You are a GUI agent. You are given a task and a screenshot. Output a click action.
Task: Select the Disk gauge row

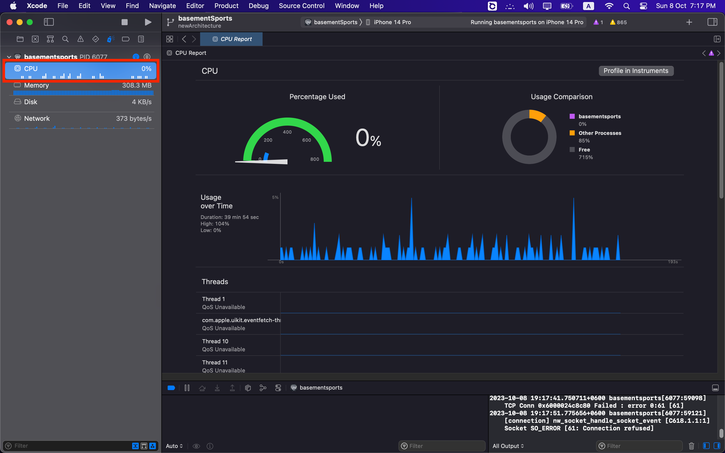coord(81,104)
